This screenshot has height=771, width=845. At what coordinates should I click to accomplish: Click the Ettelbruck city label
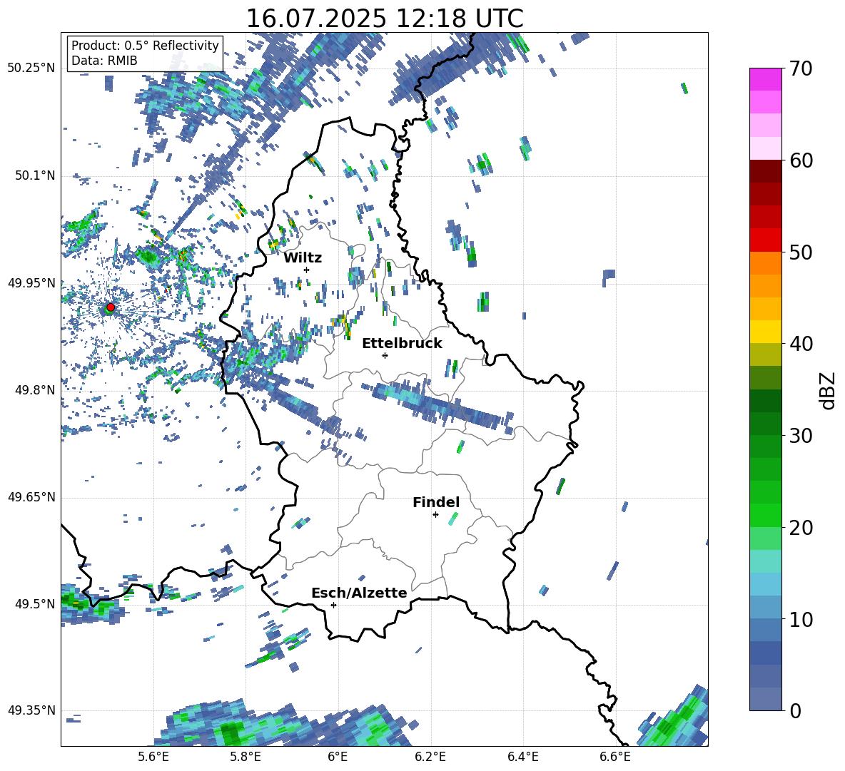coord(402,344)
